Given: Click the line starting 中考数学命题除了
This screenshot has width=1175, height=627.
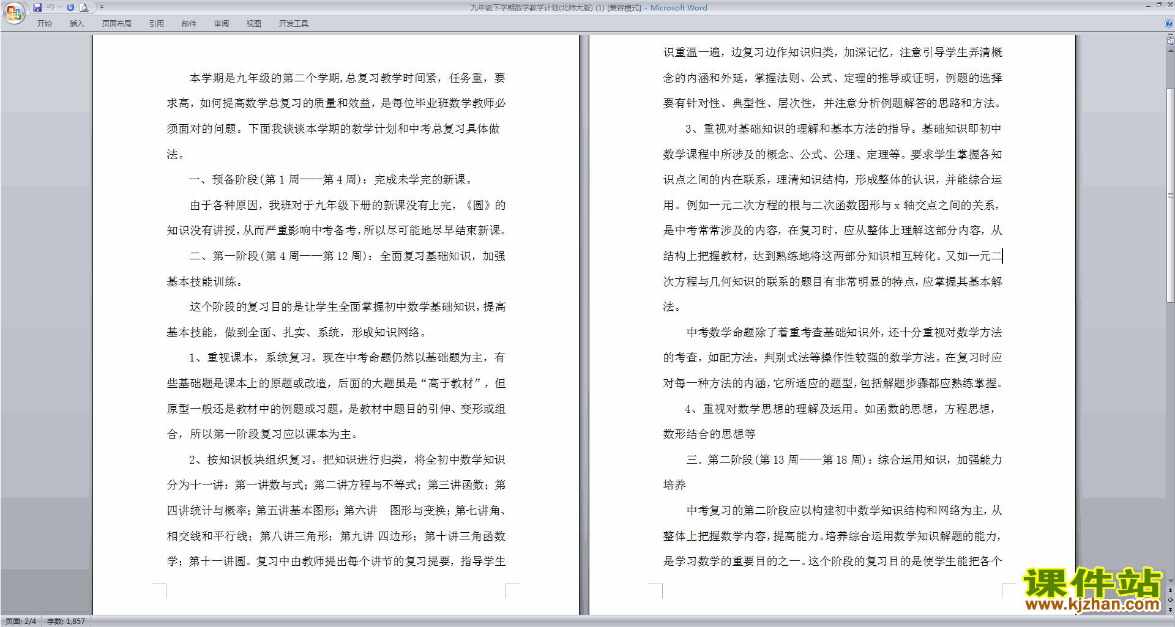Looking at the screenshot, I should coord(844,332).
